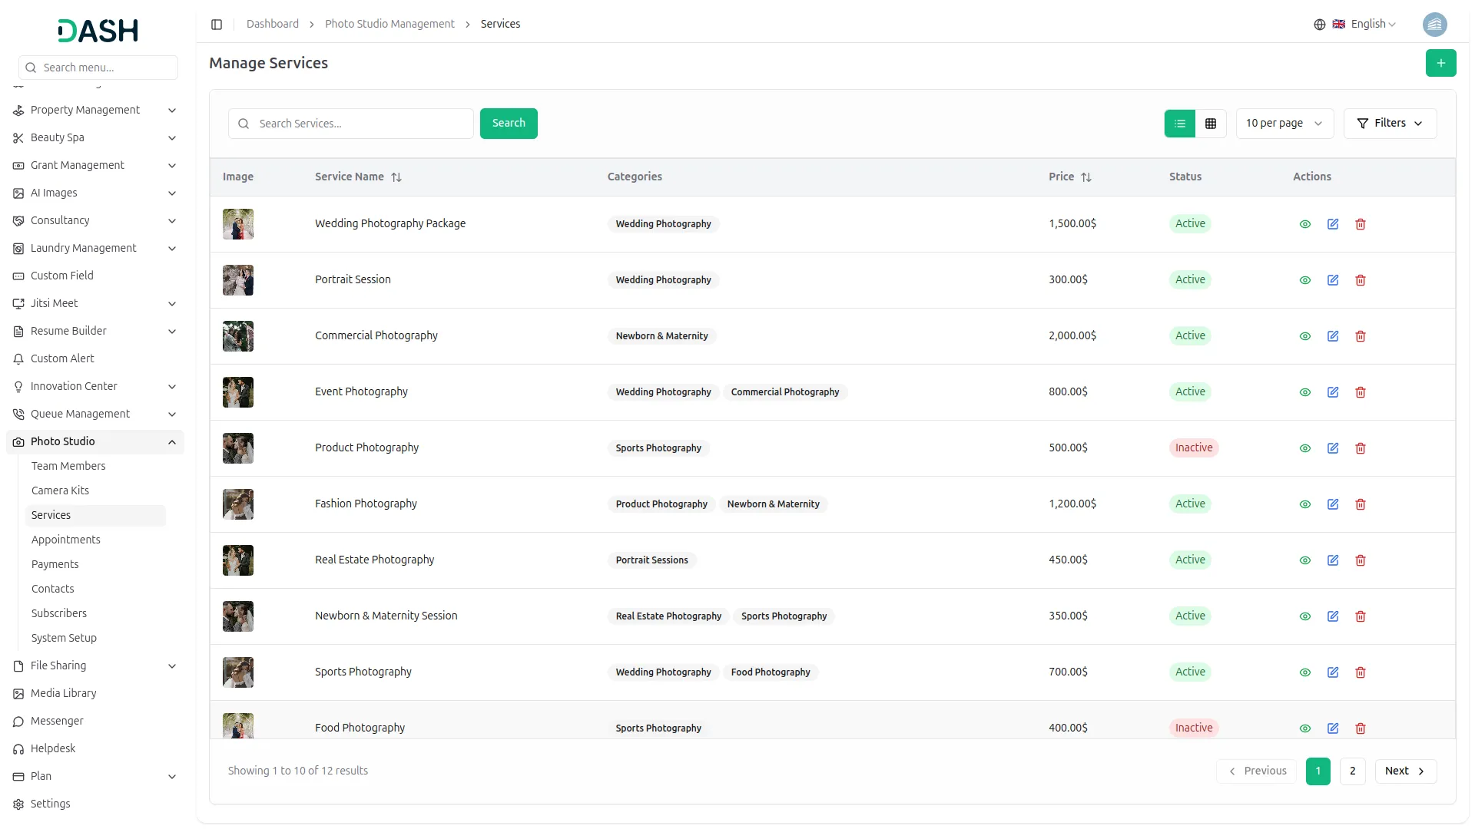Open preview eye icon for Product Photography

(x=1305, y=448)
